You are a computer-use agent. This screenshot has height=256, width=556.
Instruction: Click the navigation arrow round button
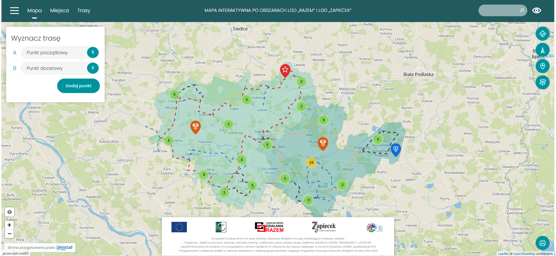click(542, 50)
